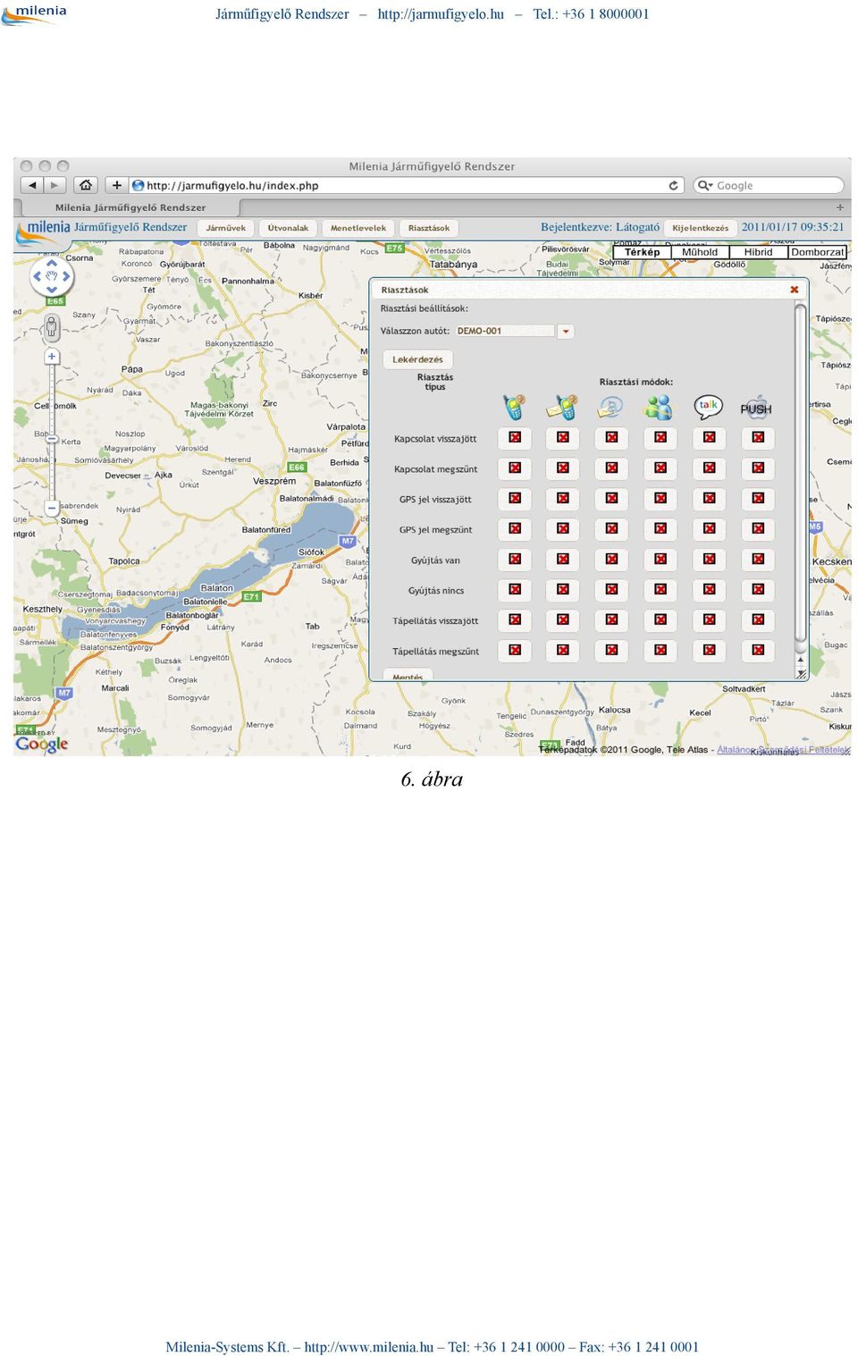
Task: Open the Útvonalak menu
Action: [x=288, y=228]
